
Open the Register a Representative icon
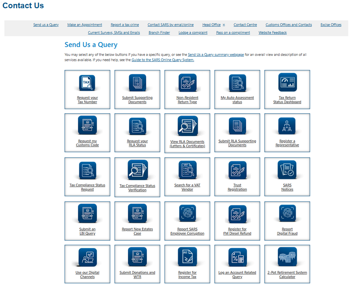click(287, 126)
